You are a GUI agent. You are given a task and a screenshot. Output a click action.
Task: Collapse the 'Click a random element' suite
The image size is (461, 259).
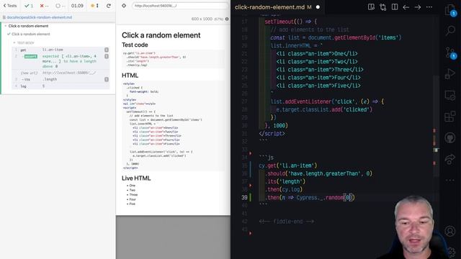(28, 26)
